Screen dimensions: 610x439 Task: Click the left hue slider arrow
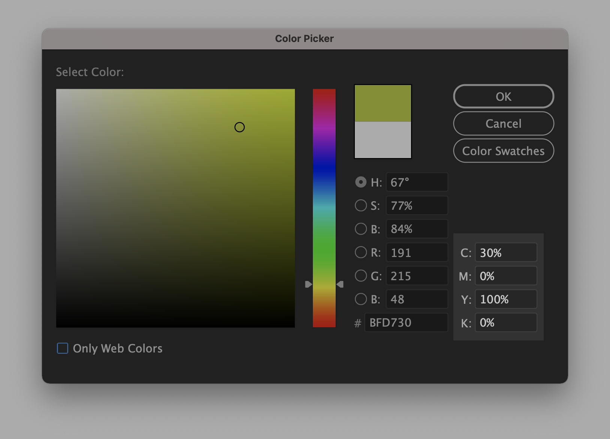pyautogui.click(x=308, y=285)
